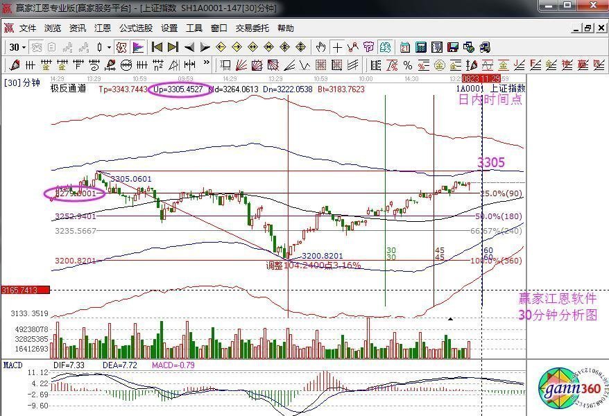Screen dimensions: 609x416
Task: Click the red 'J' angle lines icon
Action: (520, 64)
